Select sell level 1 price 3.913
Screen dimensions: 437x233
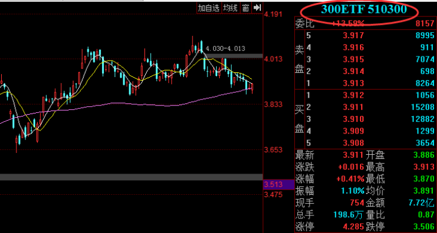(353, 83)
